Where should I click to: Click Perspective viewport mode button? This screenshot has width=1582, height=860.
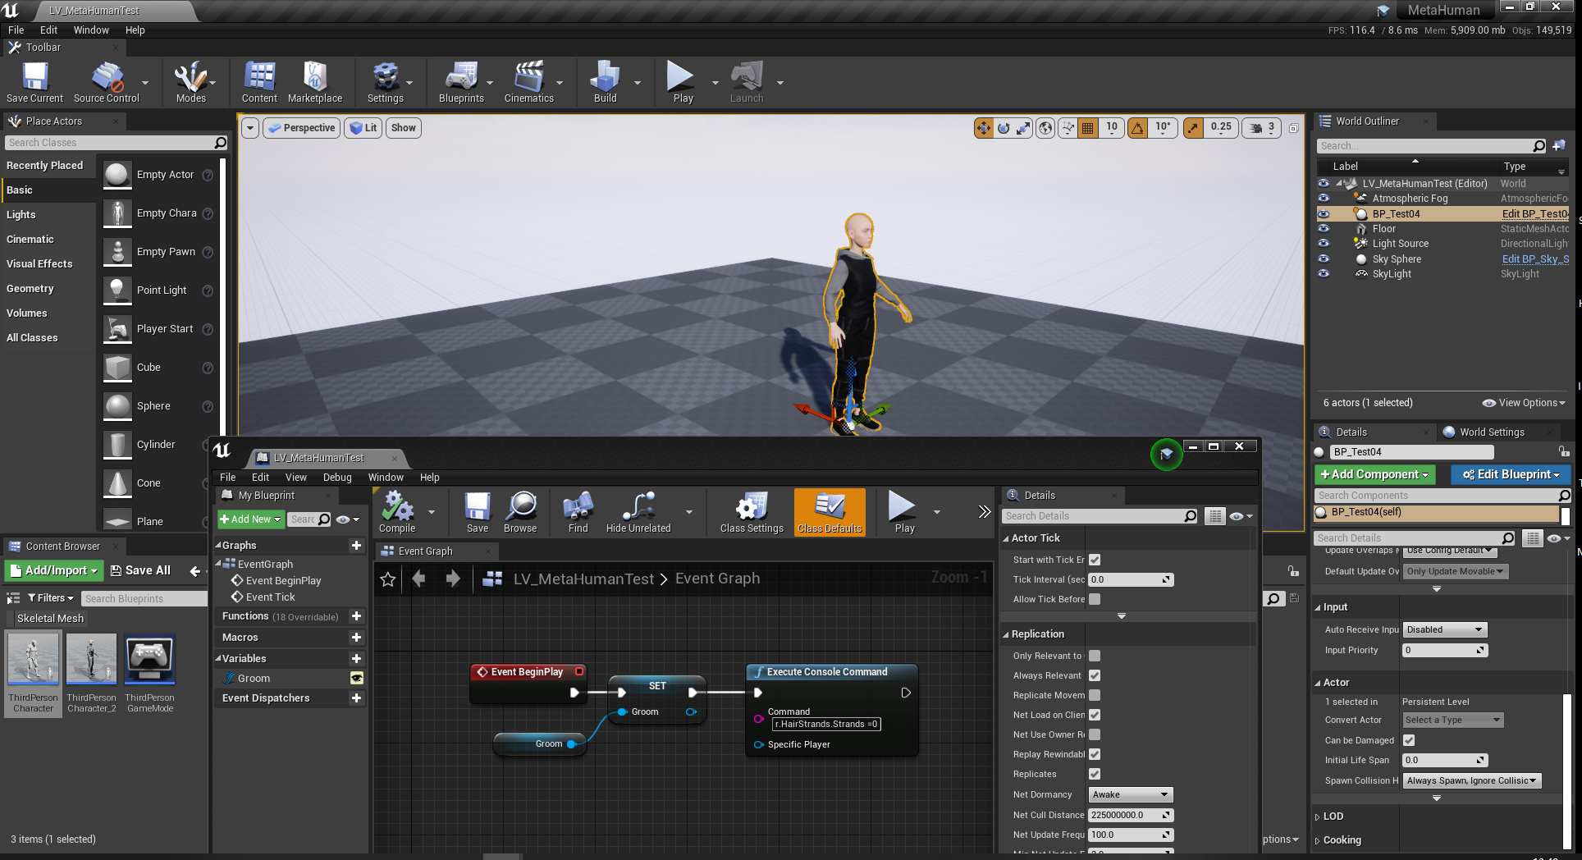click(x=302, y=128)
